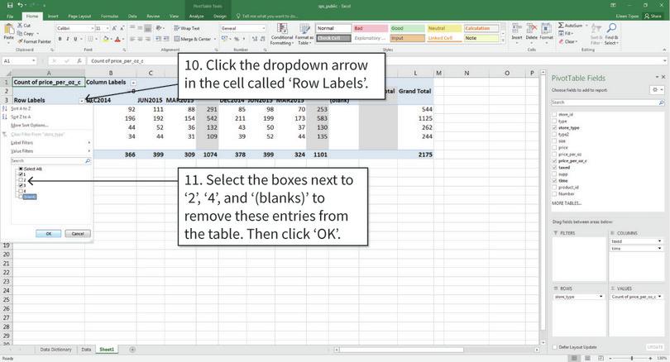Toggle Underline formatting

75,39
